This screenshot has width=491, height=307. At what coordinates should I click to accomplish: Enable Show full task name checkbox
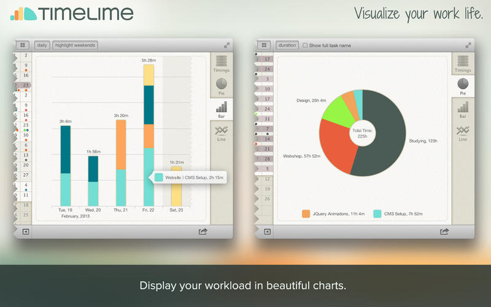(305, 45)
